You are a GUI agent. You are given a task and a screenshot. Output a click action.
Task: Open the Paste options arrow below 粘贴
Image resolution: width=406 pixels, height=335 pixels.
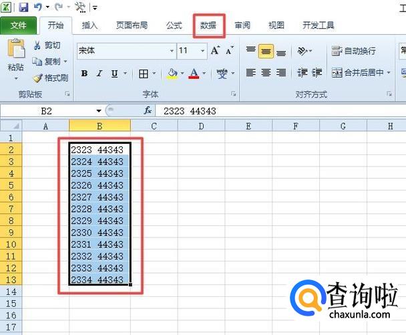pos(16,78)
